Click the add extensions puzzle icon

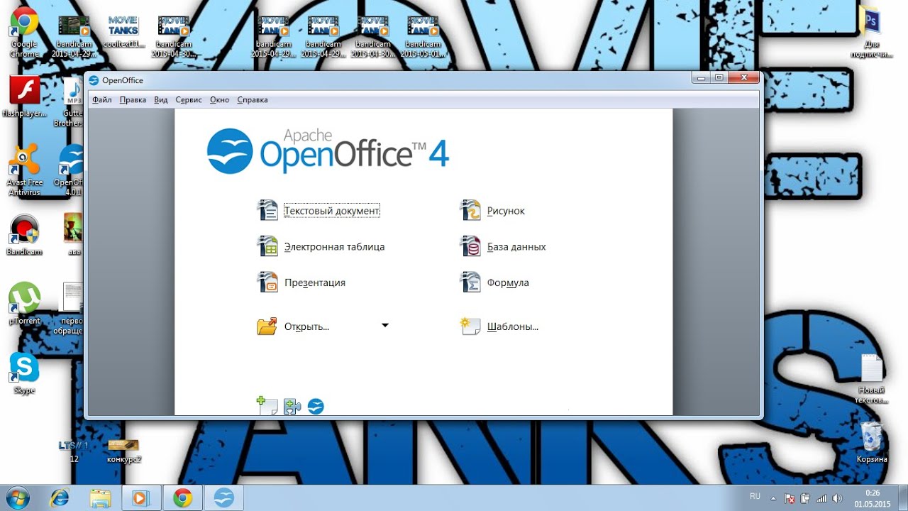[292, 406]
